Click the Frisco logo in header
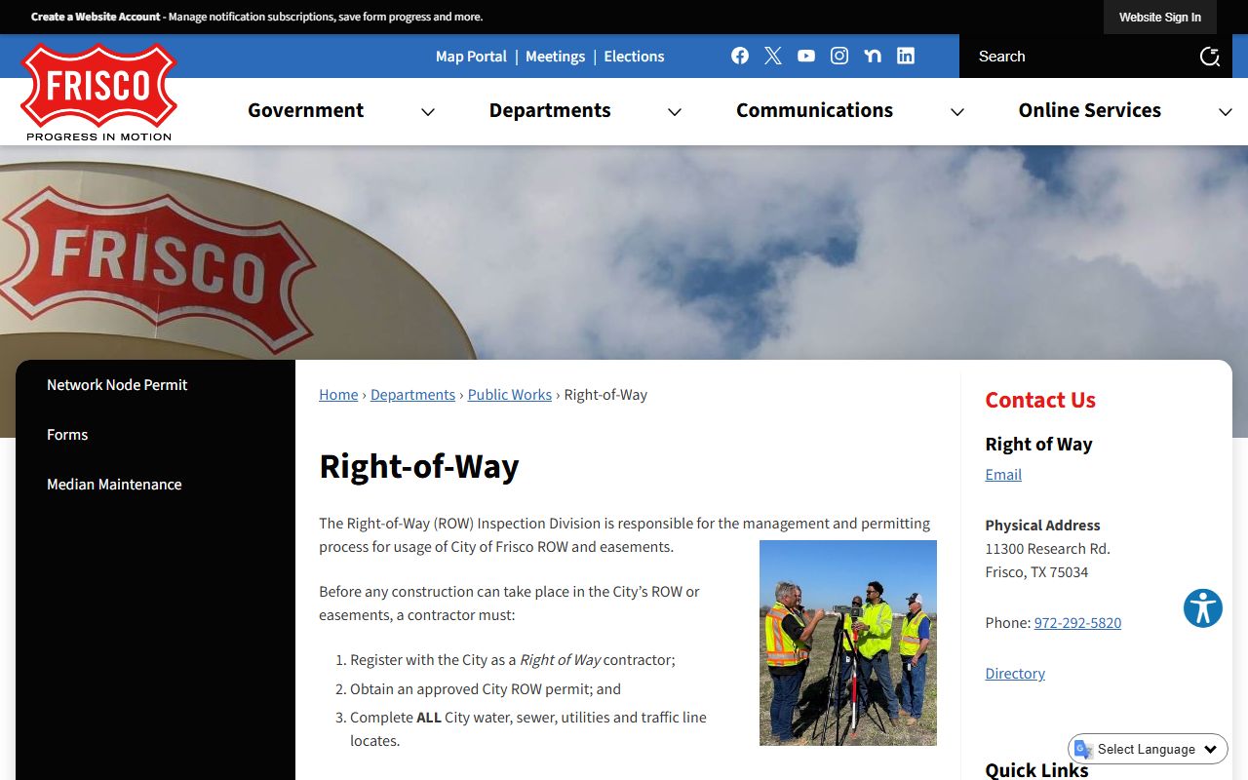Image resolution: width=1248 pixels, height=780 pixels. coord(98,93)
